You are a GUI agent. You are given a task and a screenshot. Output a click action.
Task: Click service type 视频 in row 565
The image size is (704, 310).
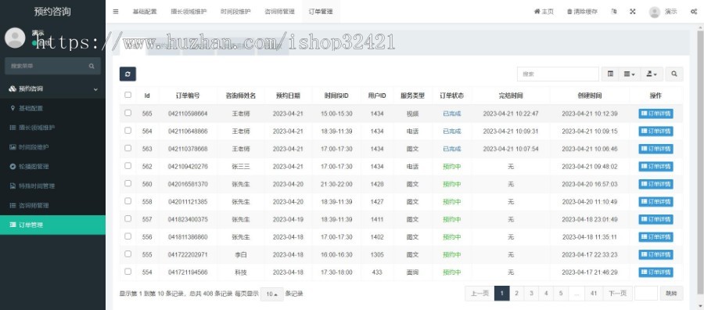point(412,114)
